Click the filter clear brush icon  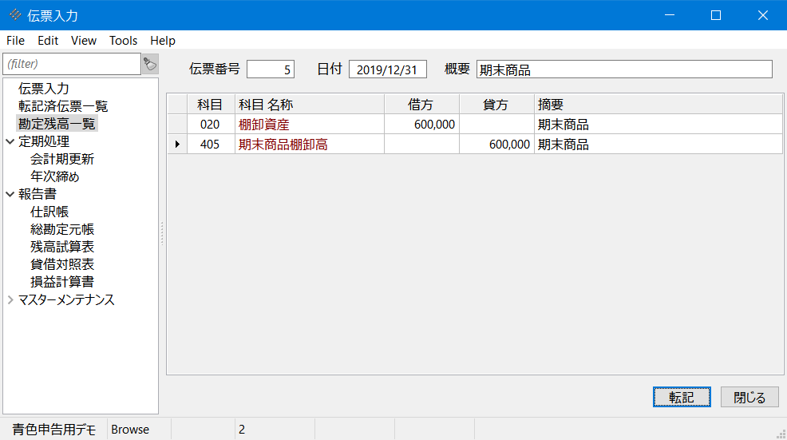click(150, 64)
